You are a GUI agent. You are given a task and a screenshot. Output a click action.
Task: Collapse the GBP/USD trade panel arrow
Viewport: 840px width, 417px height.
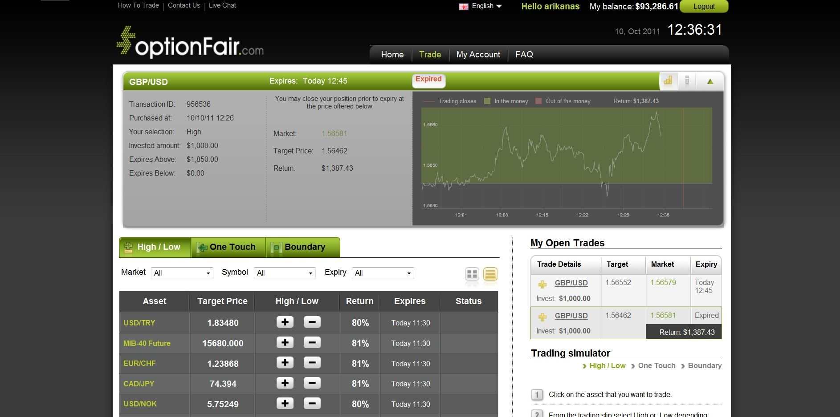coord(710,81)
